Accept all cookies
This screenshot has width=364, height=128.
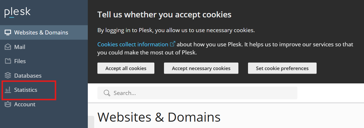pos(126,68)
